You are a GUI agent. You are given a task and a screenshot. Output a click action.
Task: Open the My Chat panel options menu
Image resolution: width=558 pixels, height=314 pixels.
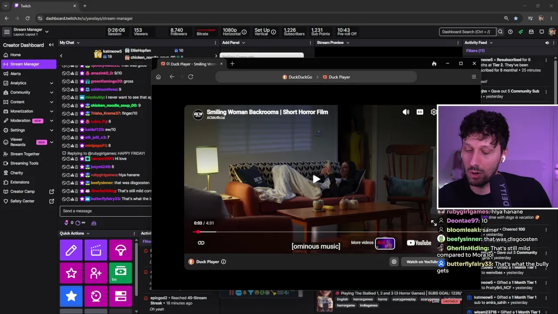(x=215, y=43)
